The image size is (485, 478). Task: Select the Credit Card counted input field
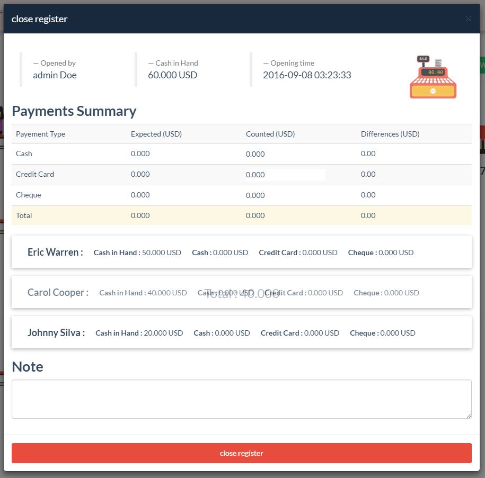click(x=286, y=175)
